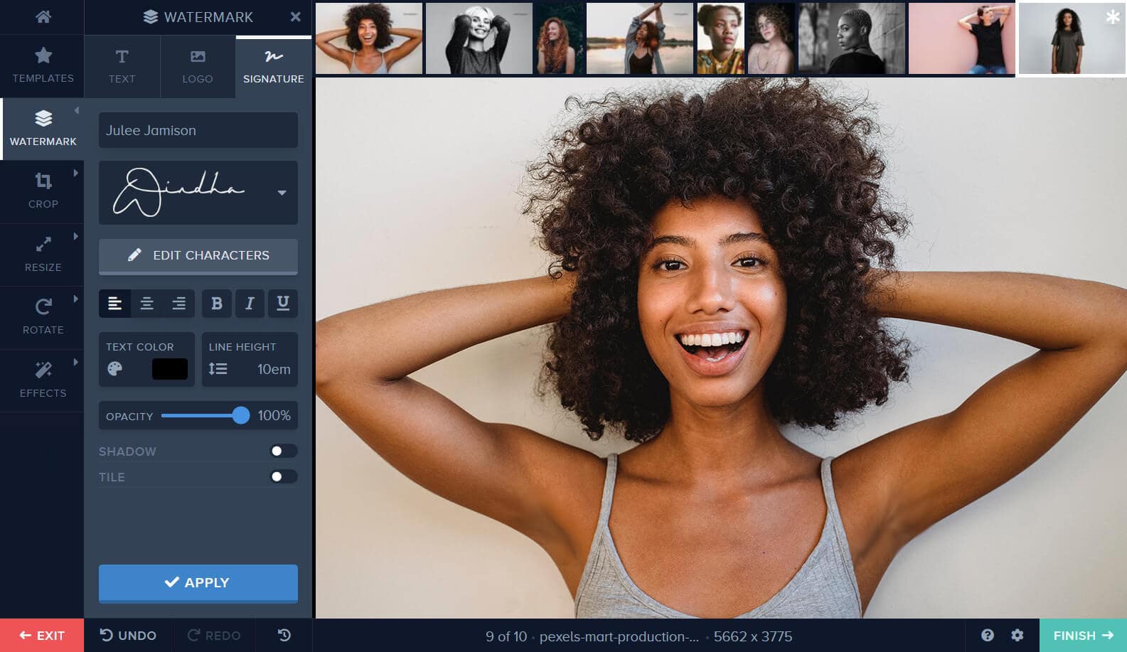Switch to the Text tab
The image size is (1127, 652).
pyautogui.click(x=122, y=66)
